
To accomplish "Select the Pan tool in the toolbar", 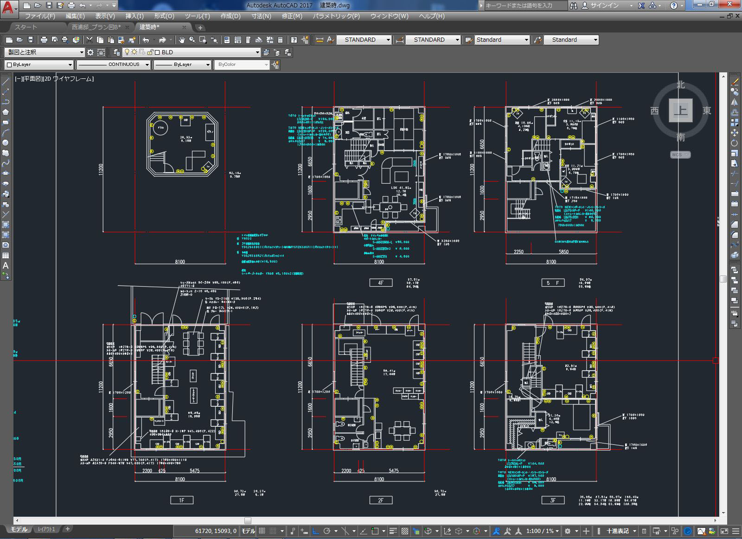I will click(182, 40).
